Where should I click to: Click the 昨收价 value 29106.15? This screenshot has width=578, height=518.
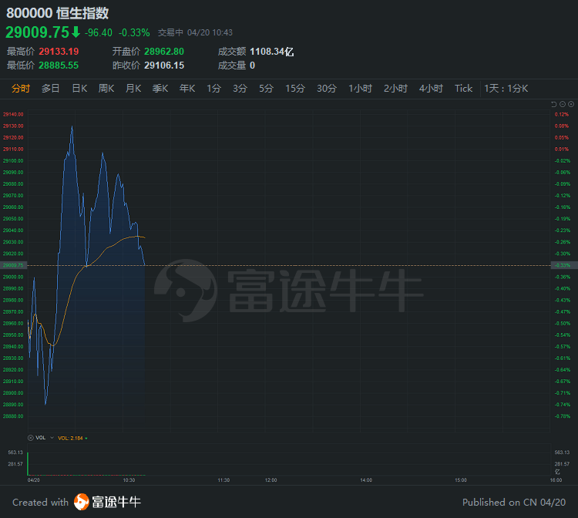(164, 66)
